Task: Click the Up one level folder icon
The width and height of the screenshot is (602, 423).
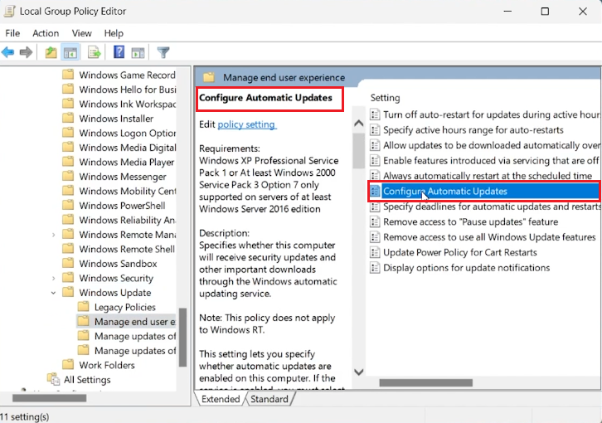Action: pos(51,52)
